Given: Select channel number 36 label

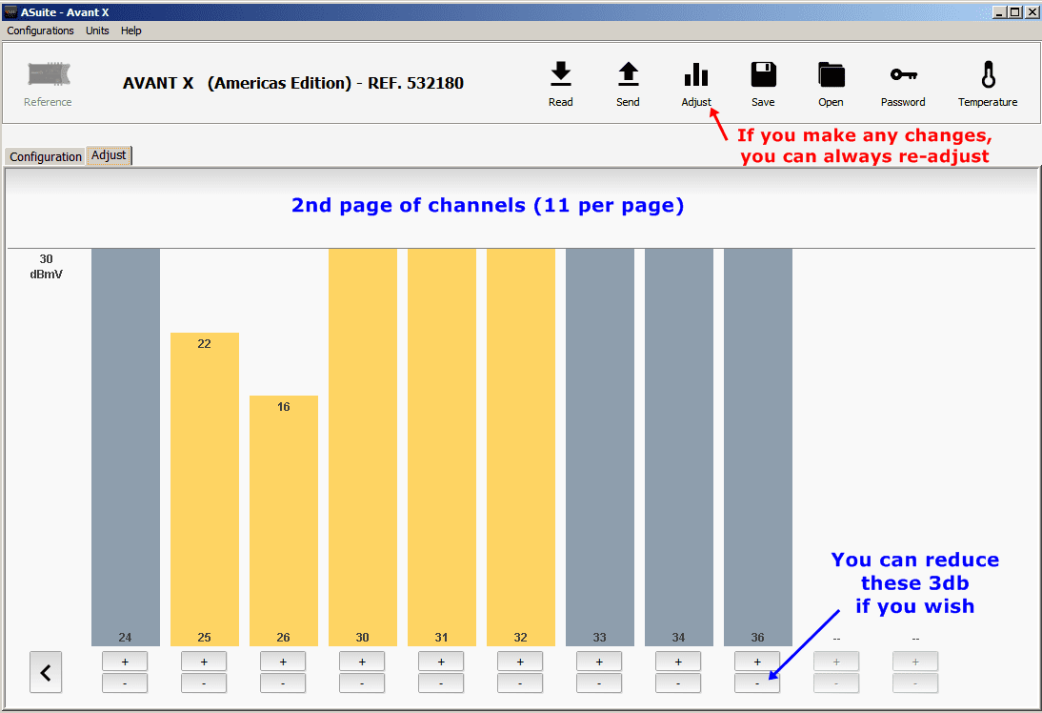Looking at the screenshot, I should (x=757, y=637).
